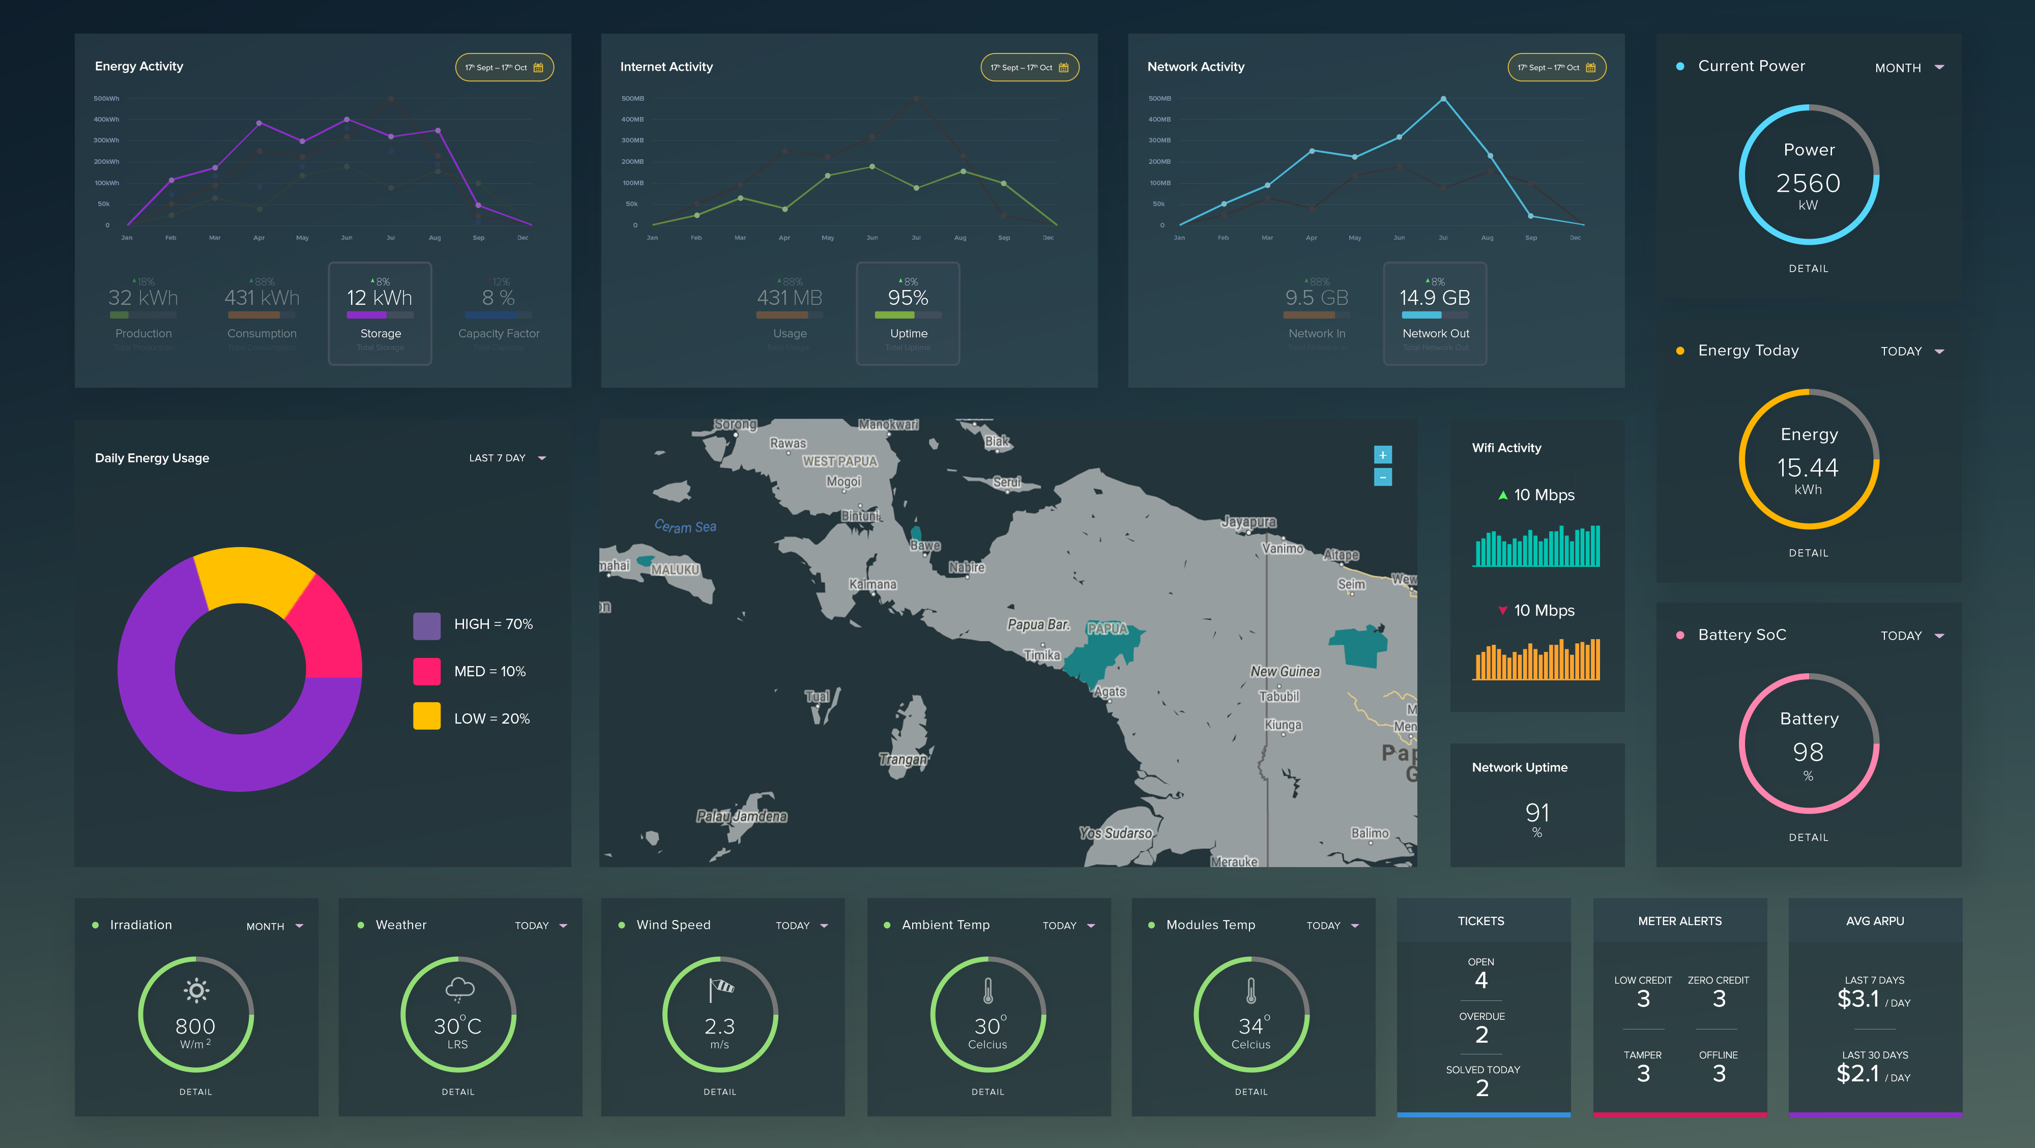Image resolution: width=2035 pixels, height=1148 pixels.
Task: Select the Storage 12 kWh stat tab
Action: pos(380,313)
